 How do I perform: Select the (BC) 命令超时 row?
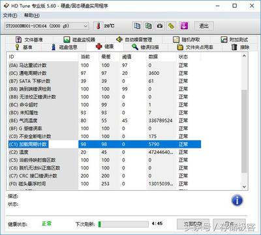(x=104, y=105)
